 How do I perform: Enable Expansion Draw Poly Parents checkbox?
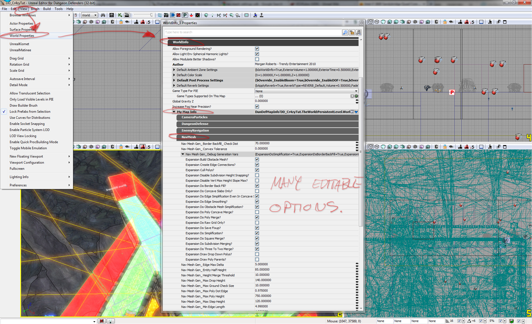pyautogui.click(x=257, y=259)
